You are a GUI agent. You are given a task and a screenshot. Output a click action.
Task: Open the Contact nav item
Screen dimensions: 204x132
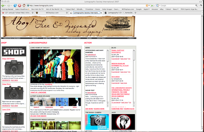[101, 38]
